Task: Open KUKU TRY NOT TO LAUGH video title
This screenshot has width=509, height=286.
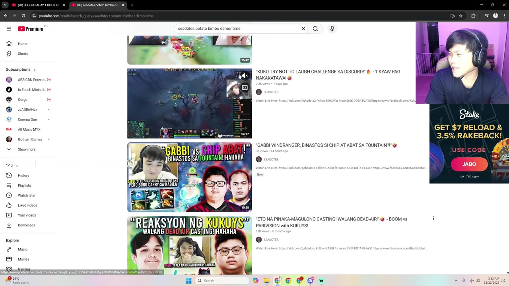Action: pyautogui.click(x=328, y=75)
